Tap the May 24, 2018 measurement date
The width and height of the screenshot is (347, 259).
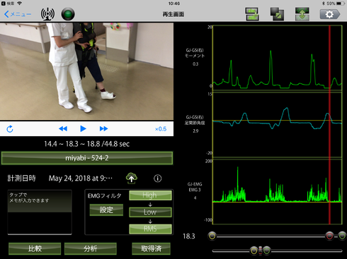(81, 179)
